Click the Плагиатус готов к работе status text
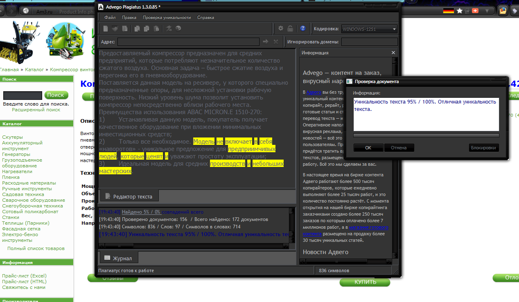 (x=126, y=270)
